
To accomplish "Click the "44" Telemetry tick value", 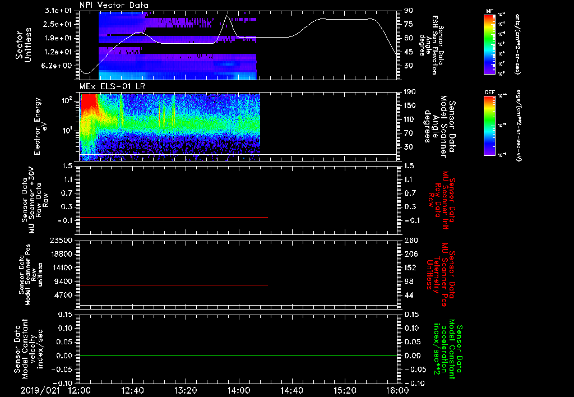I will (x=409, y=295).
